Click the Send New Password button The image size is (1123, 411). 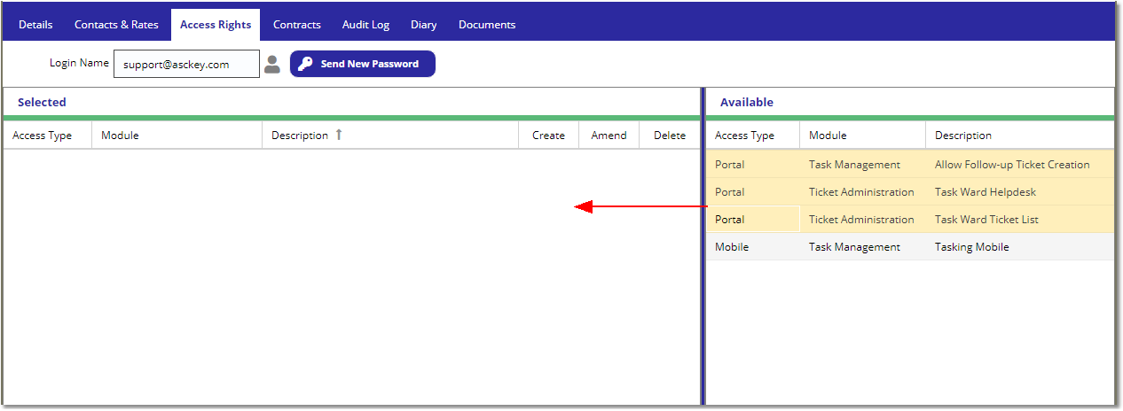(363, 64)
